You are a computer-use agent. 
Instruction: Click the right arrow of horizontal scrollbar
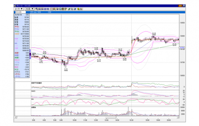(x=178, y=117)
